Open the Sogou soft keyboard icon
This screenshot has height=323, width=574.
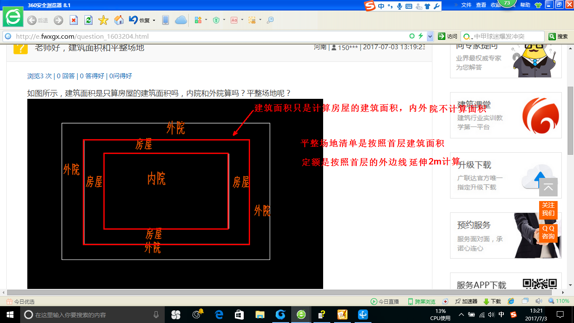(408, 6)
